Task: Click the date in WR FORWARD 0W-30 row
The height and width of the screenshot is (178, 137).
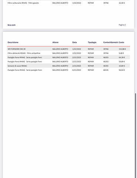Action: (77, 49)
